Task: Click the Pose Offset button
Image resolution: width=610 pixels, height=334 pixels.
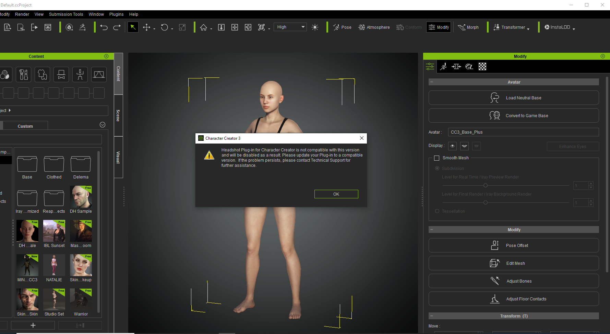Action: [x=513, y=245]
